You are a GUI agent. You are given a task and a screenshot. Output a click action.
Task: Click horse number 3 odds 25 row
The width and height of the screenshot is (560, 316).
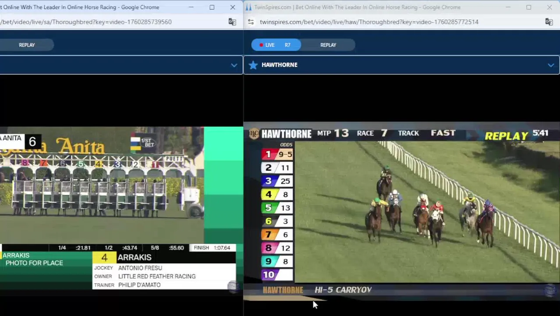[277, 181]
